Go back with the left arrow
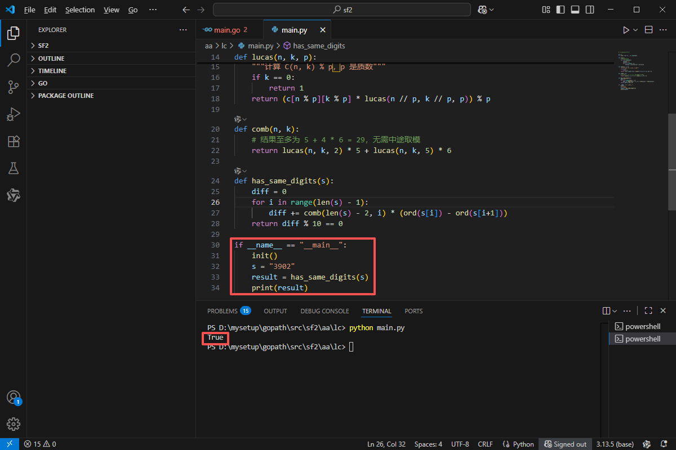 coord(186,10)
